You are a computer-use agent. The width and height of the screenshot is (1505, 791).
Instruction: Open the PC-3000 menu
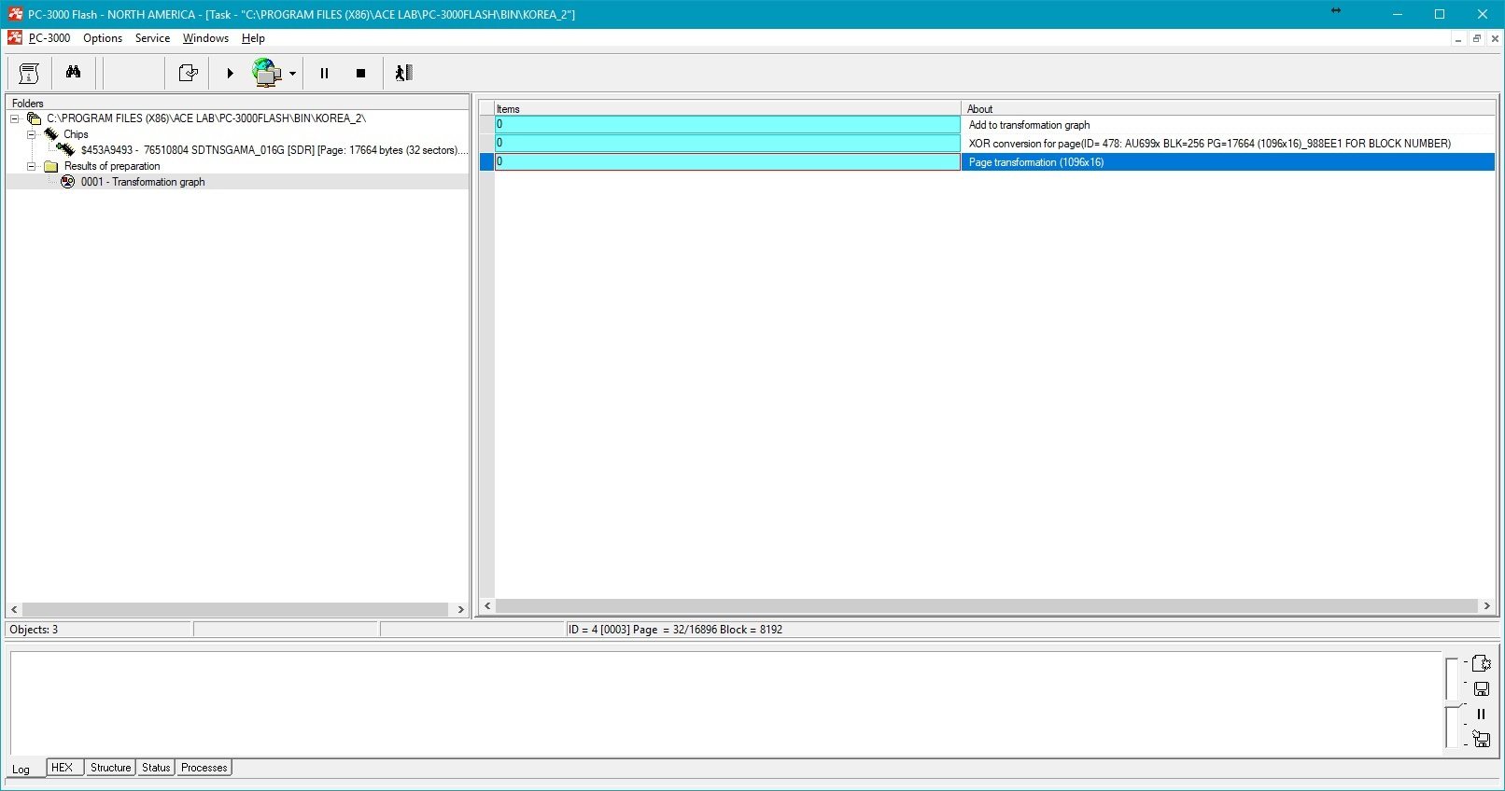pyautogui.click(x=49, y=38)
